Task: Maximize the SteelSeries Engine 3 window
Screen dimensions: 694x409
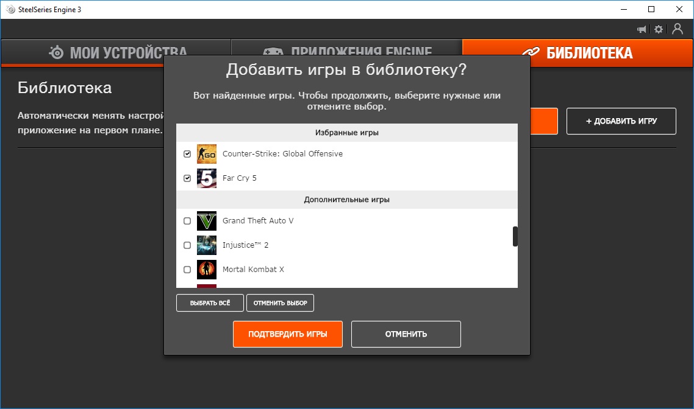Action: tap(651, 9)
